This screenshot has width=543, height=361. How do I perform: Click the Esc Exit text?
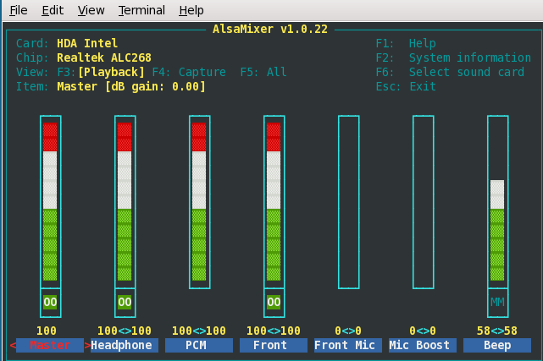tap(406, 86)
